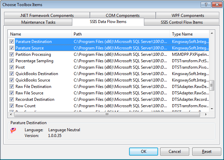Click the horizontal scrollbar thumb
This screenshot has height=160, width=224.
click(x=107, y=114)
